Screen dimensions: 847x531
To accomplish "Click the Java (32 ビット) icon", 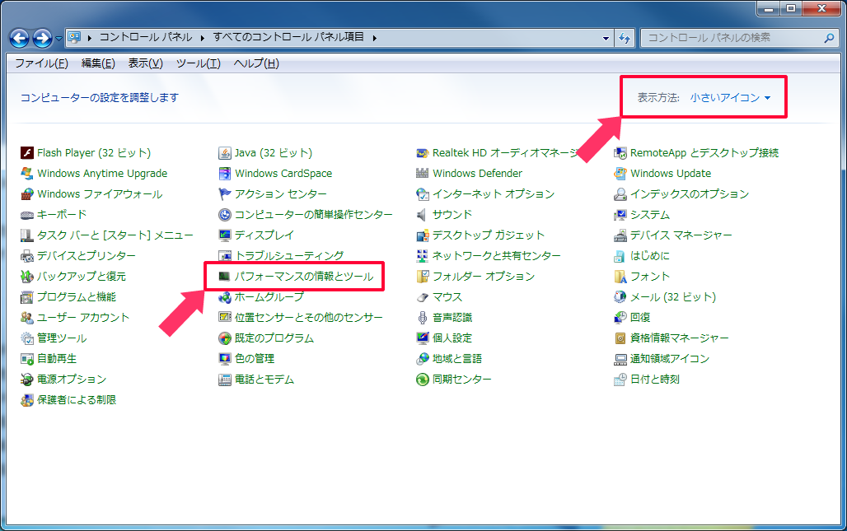I will tap(225, 153).
